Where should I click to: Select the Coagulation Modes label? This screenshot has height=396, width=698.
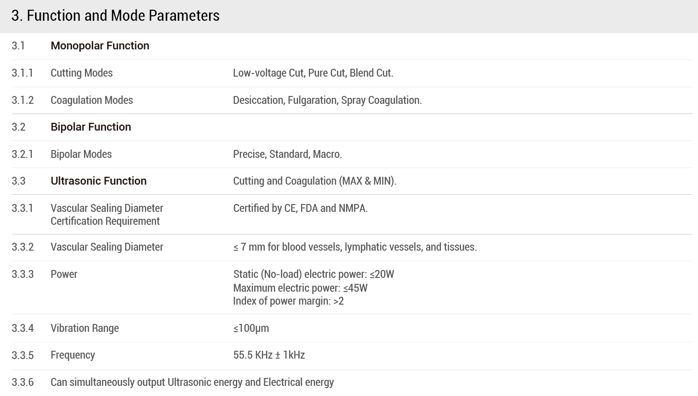[x=91, y=100]
